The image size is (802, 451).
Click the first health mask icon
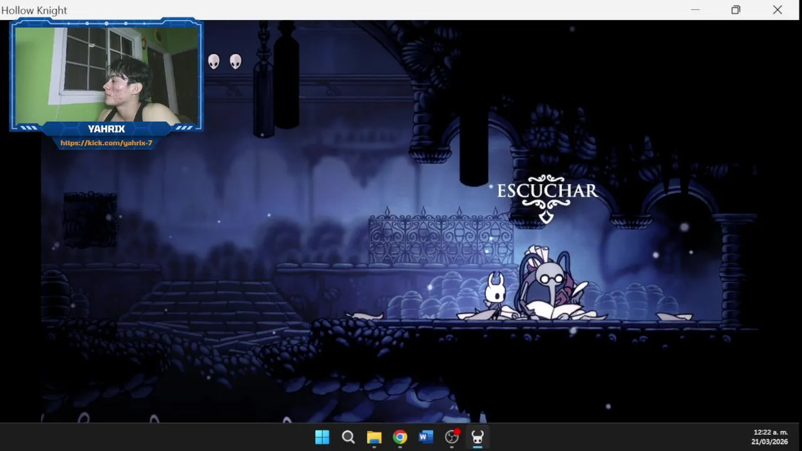pyautogui.click(x=214, y=61)
